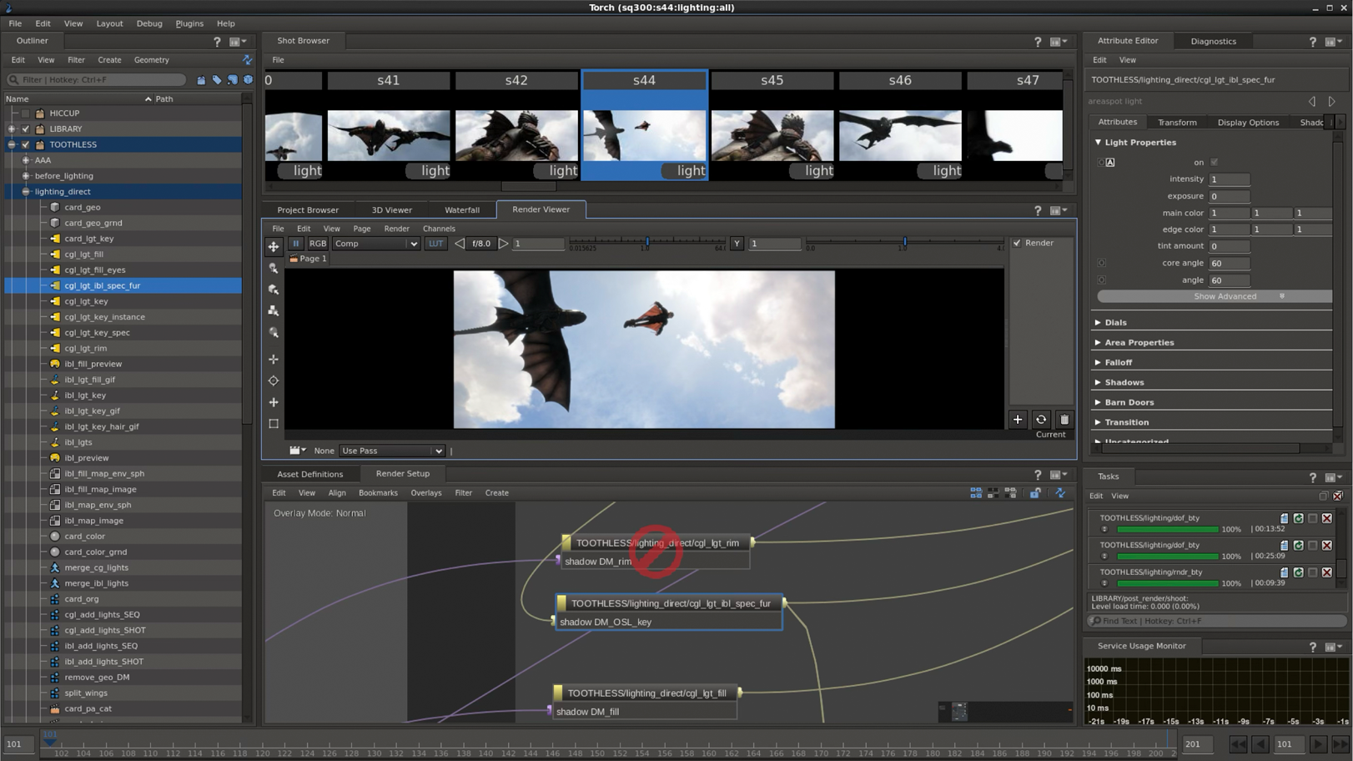Viewport: 1353px width, 761px height.
Task: Switch to the 3D Viewer tab
Action: tap(391, 210)
